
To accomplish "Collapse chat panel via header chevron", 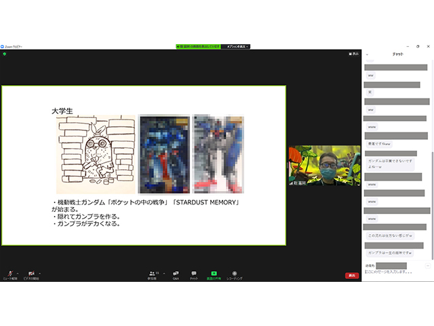I will 367,54.
